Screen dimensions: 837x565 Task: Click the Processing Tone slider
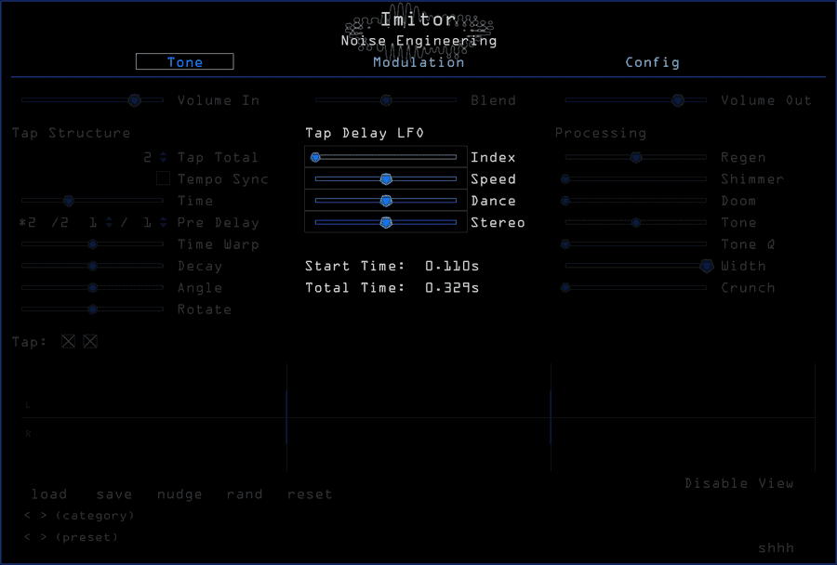636,222
